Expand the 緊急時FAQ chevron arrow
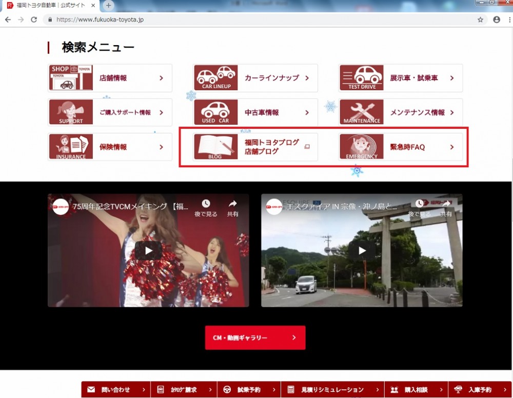Screen dimensions: 513x398 tap(452, 147)
